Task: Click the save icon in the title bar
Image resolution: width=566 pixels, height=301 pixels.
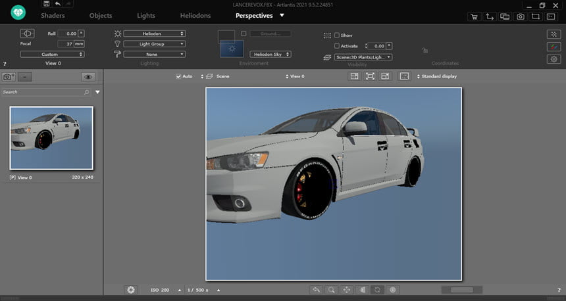Action: click(x=47, y=4)
